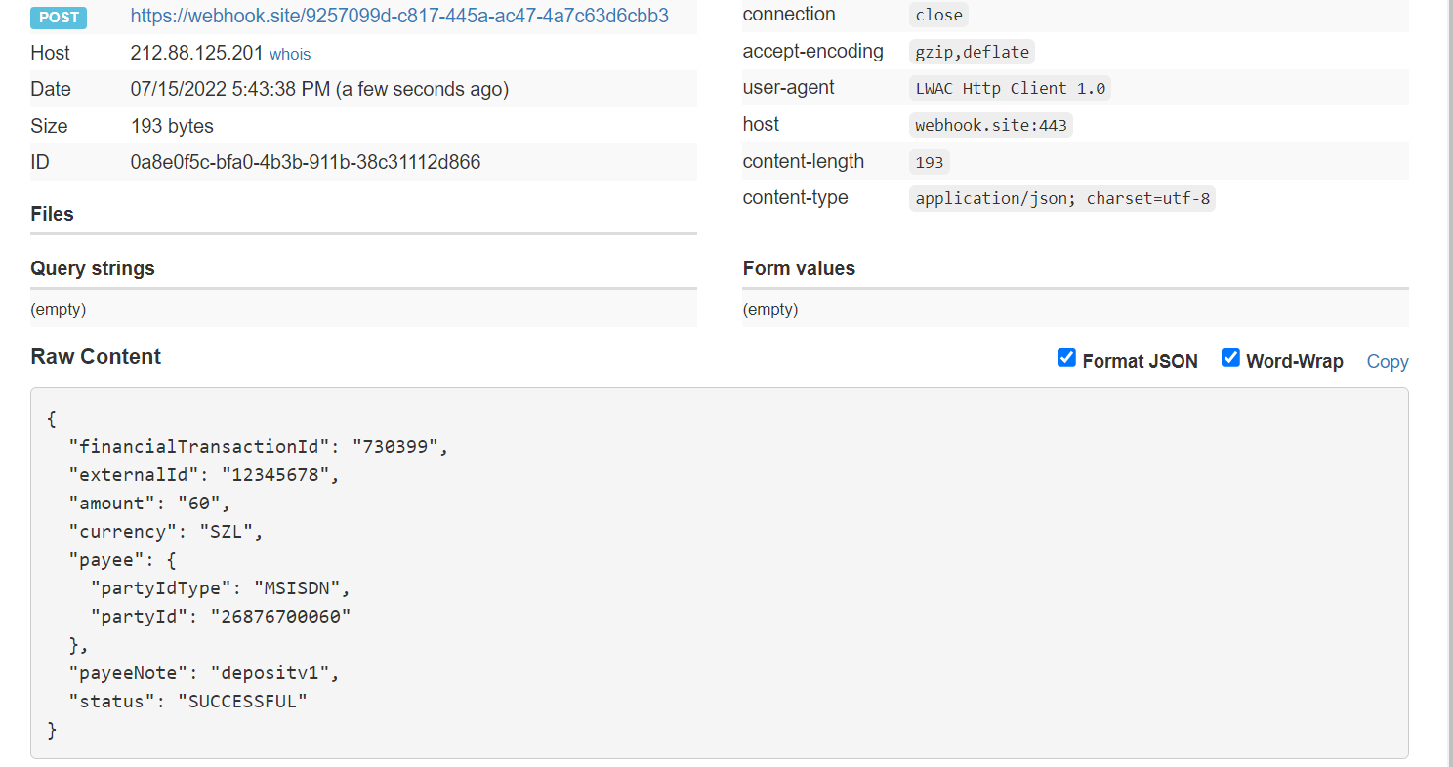Click Copy to copy the raw content
This screenshot has width=1453, height=767.
click(x=1387, y=361)
